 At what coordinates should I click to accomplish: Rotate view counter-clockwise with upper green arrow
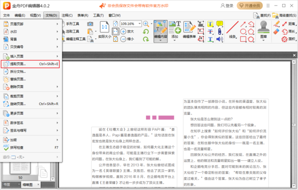146,31
